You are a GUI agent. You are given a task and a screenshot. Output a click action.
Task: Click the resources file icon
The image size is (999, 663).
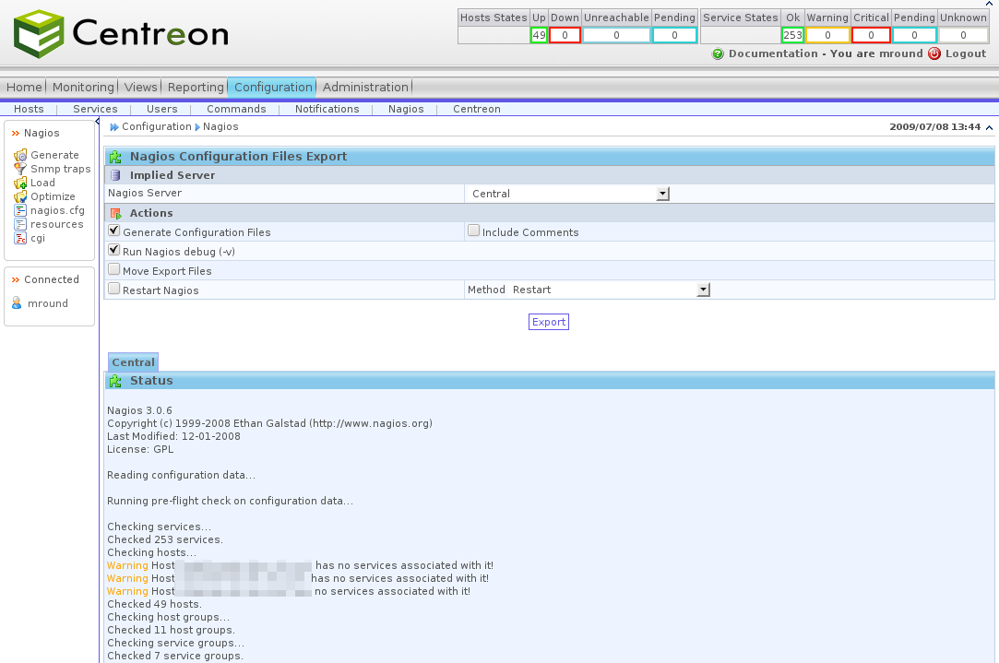pyautogui.click(x=20, y=224)
